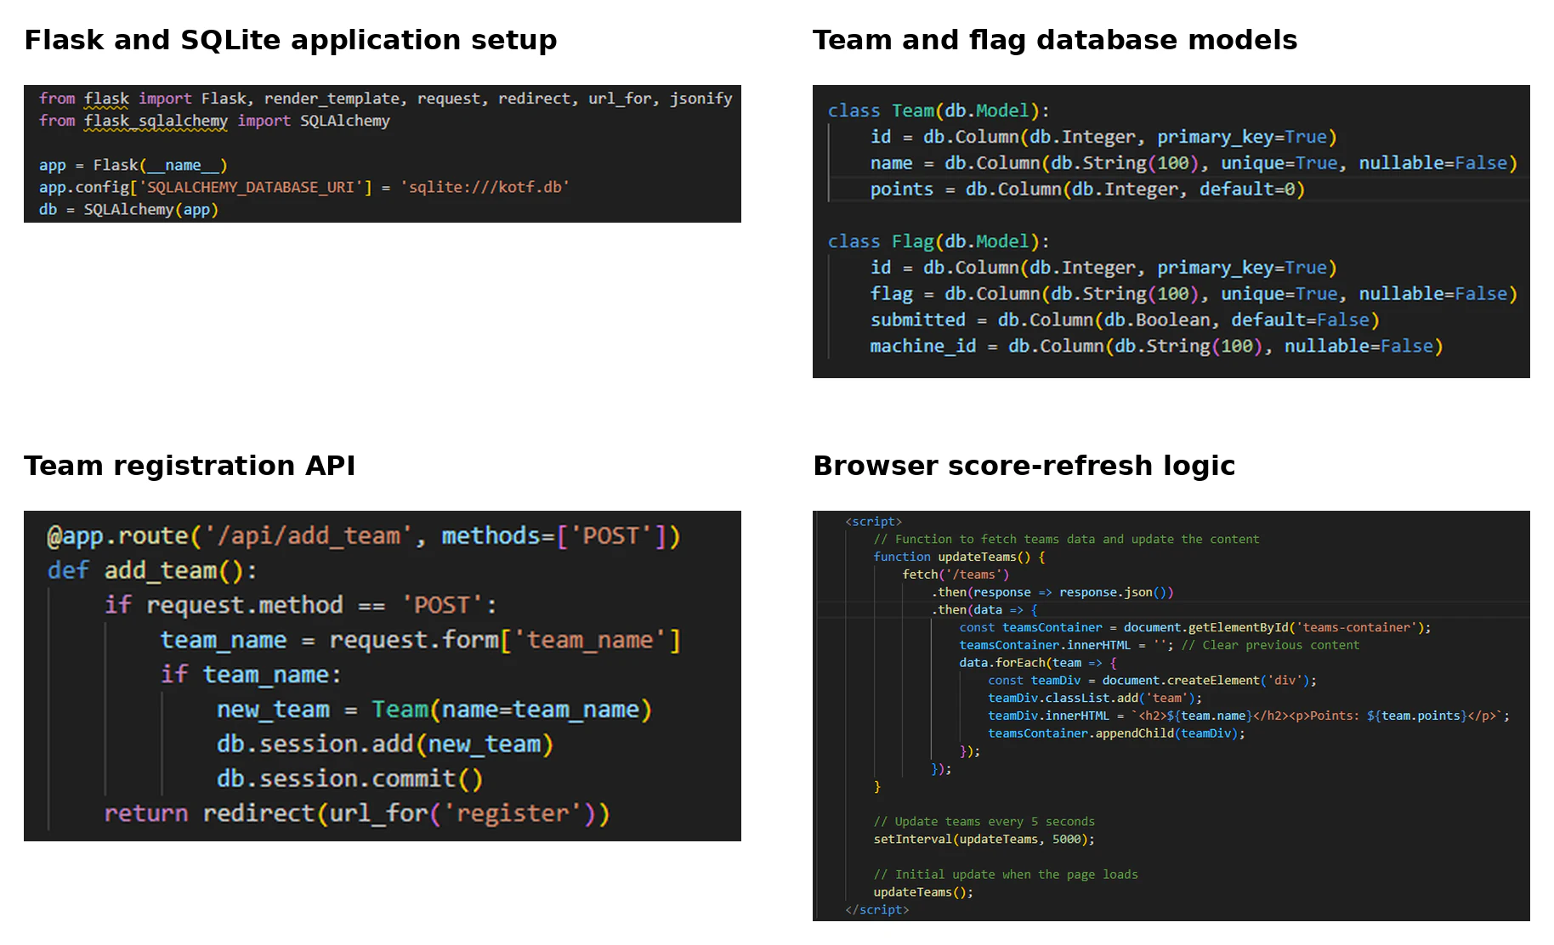Click the 'teamsContainer.innerHTML = ''' line
The height and width of the screenshot is (945, 1554).
1160,646
